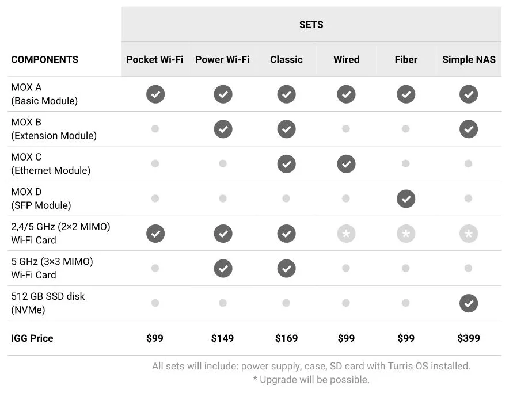The height and width of the screenshot is (397, 513).
Task: Click the asterisk icon in the Fiber column
Action: [406, 234]
